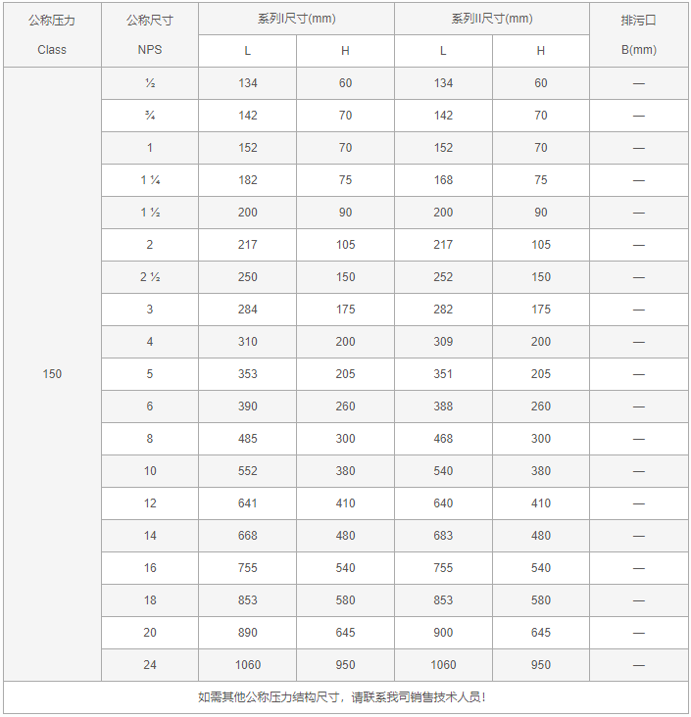
Task: Click the 公称压力 Class header cell
Action: click(x=52, y=34)
